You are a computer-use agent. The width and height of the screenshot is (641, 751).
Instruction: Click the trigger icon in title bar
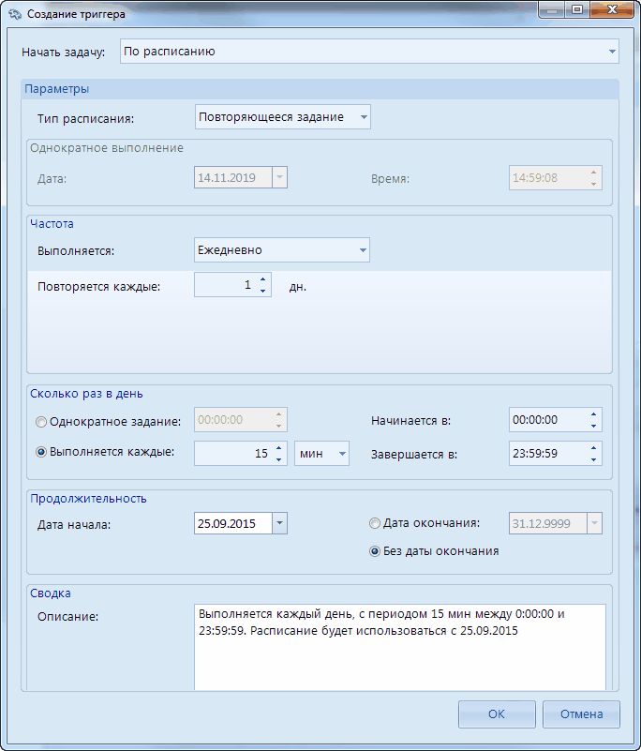13,14
